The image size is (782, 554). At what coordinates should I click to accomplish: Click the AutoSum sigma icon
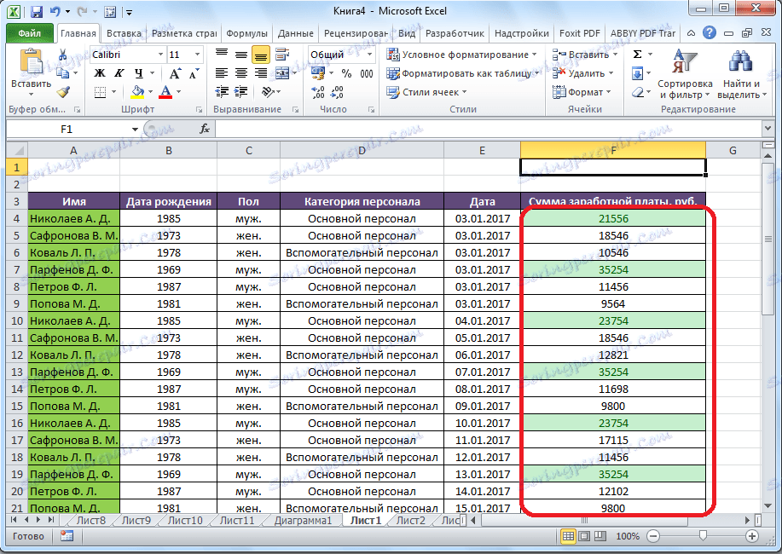637,55
